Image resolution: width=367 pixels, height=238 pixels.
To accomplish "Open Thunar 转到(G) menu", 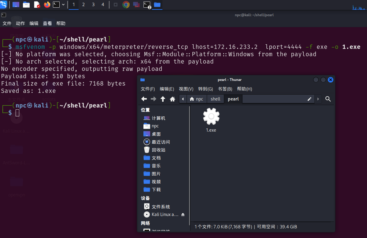I will point(206,89).
